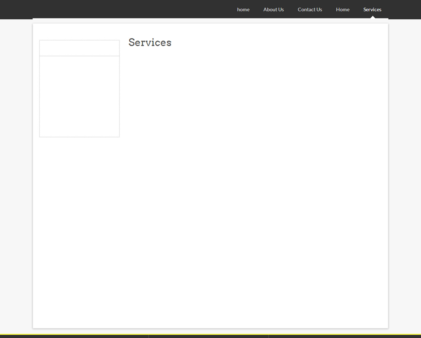This screenshot has height=338, width=421.
Task: Click the right dark footer column
Action: click(x=345, y=337)
